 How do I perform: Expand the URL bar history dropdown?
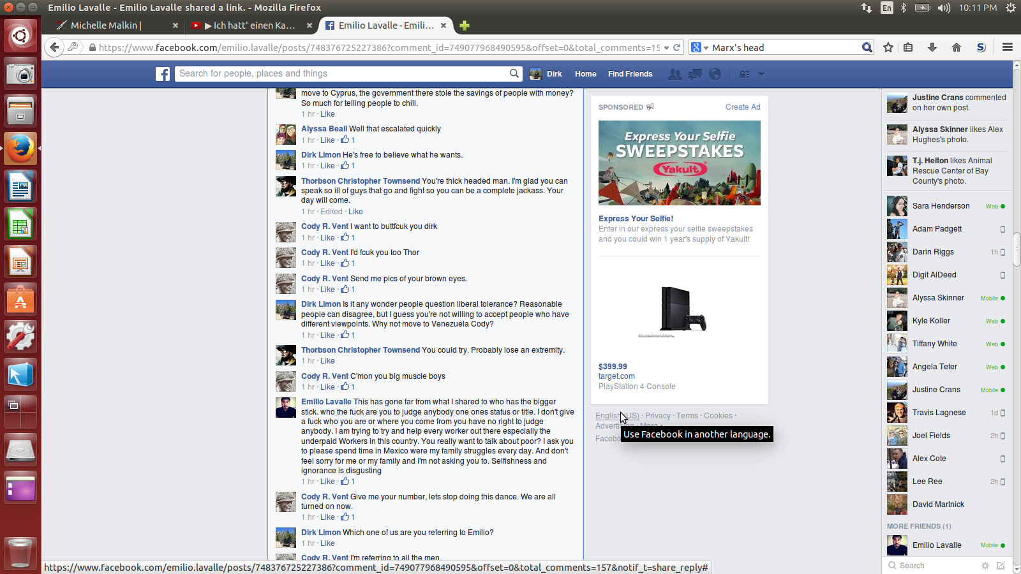click(x=666, y=48)
